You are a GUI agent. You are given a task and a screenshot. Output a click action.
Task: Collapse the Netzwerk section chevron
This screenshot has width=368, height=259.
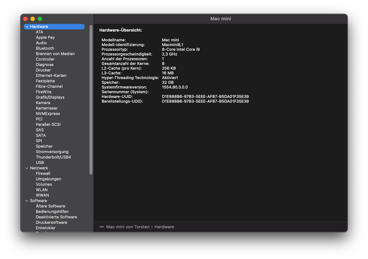27,168
